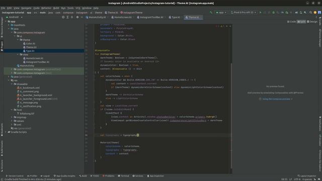This screenshot has width=322, height=181.
Task: Switch to HomeScreen.kt editor tab
Action: point(122,17)
